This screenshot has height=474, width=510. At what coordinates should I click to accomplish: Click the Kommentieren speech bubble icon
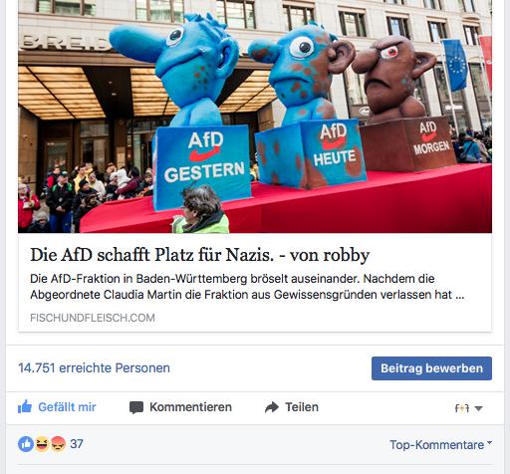(136, 407)
